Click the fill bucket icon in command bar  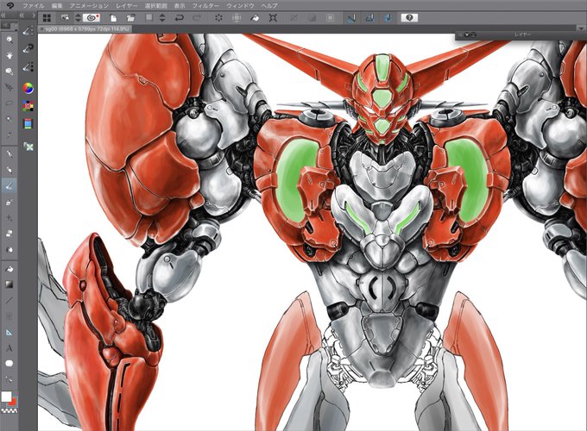click(255, 17)
